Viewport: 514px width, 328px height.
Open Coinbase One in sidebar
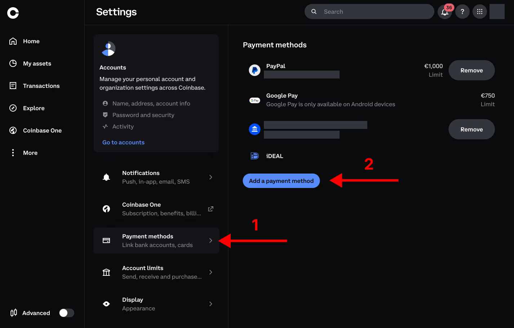[x=43, y=130]
